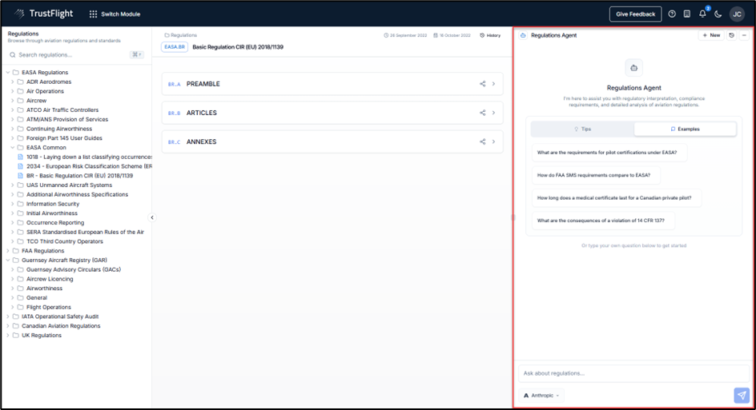Screen dimensions: 756x410
Task: Expand the ARTICLES section chevron
Action: tap(493, 113)
